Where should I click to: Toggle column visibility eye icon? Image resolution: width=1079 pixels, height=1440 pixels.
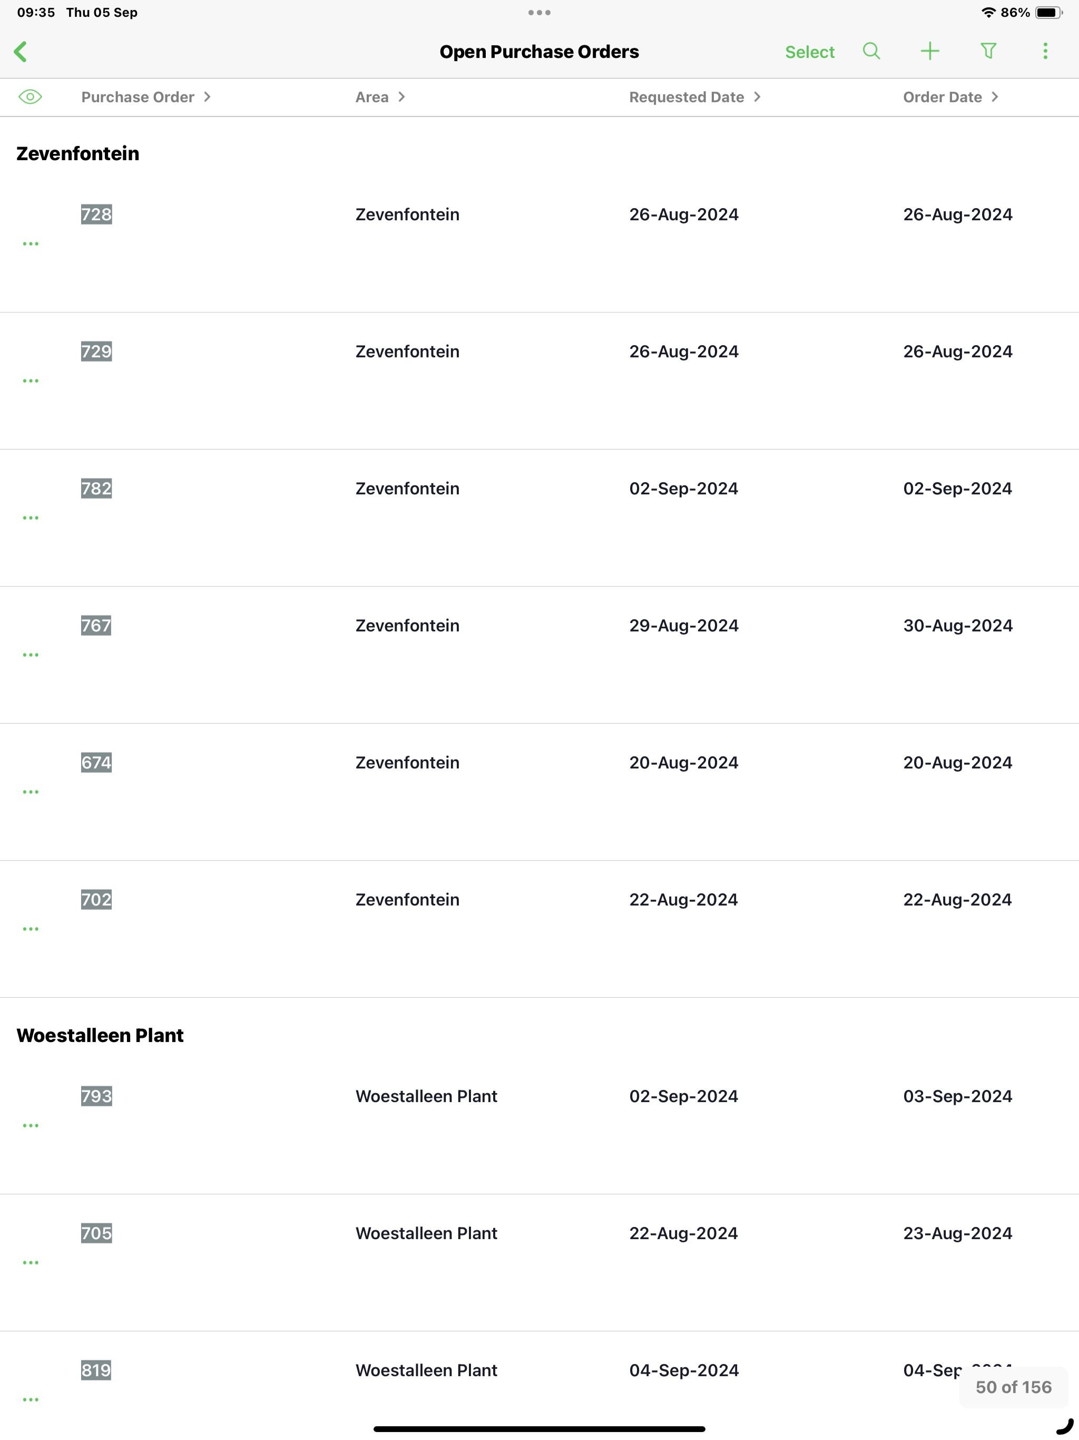30,97
